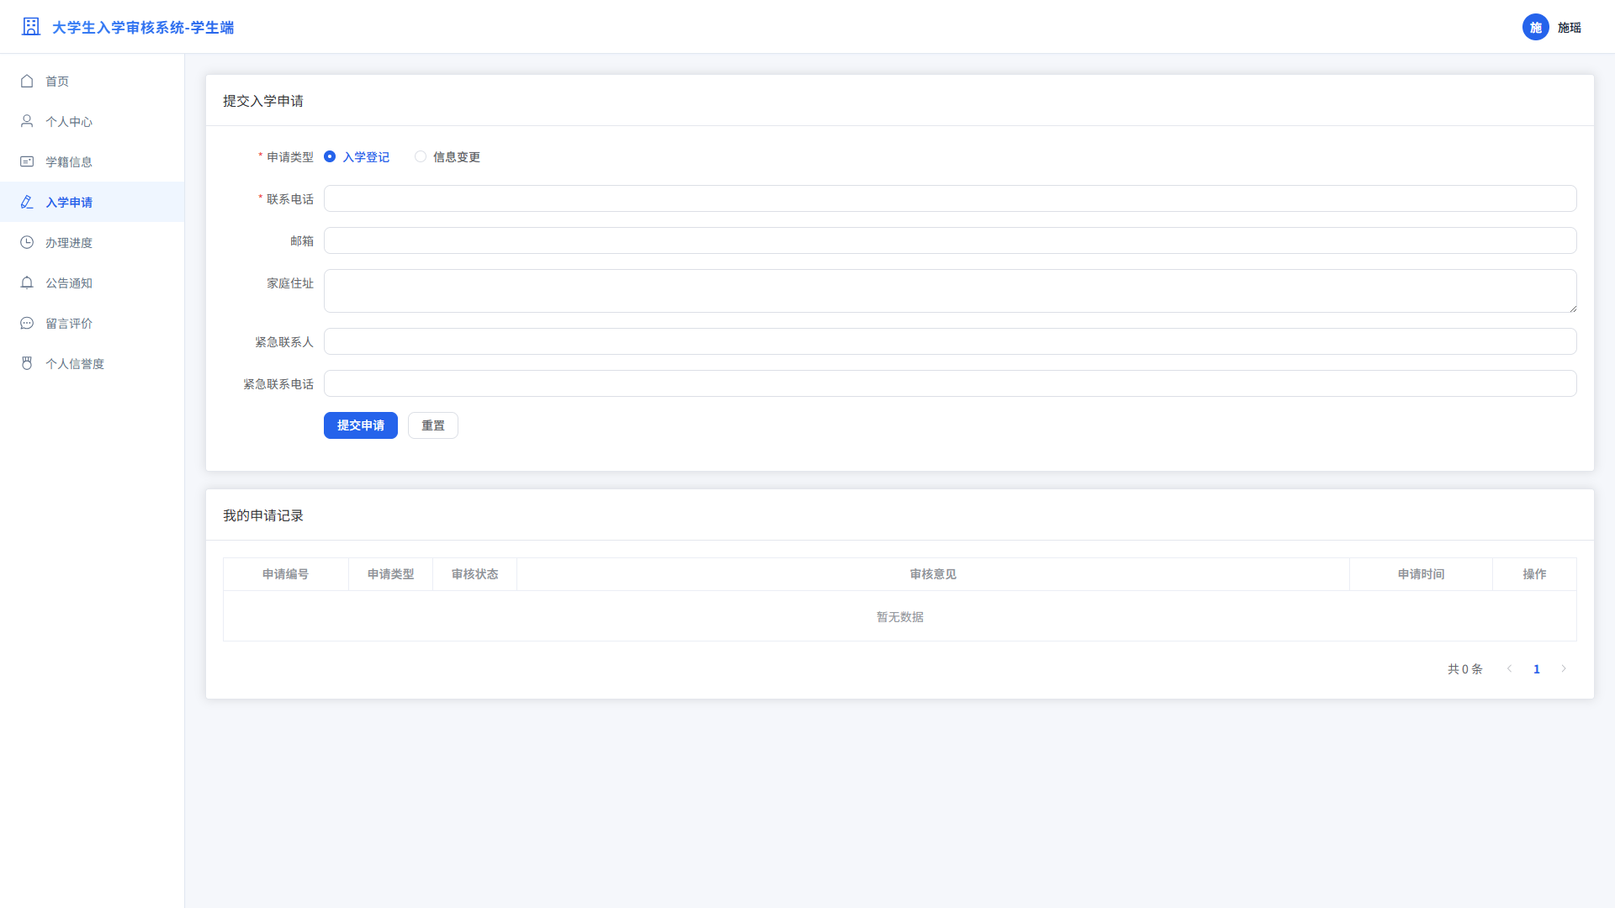Open the 个人中心 menu item
1615x908 pixels.
click(92, 121)
